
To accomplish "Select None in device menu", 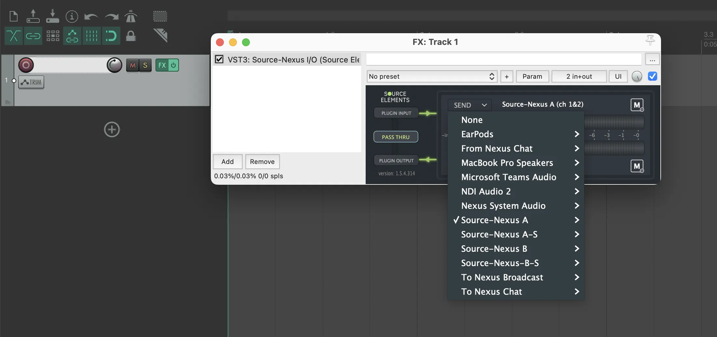I will click(516, 120).
